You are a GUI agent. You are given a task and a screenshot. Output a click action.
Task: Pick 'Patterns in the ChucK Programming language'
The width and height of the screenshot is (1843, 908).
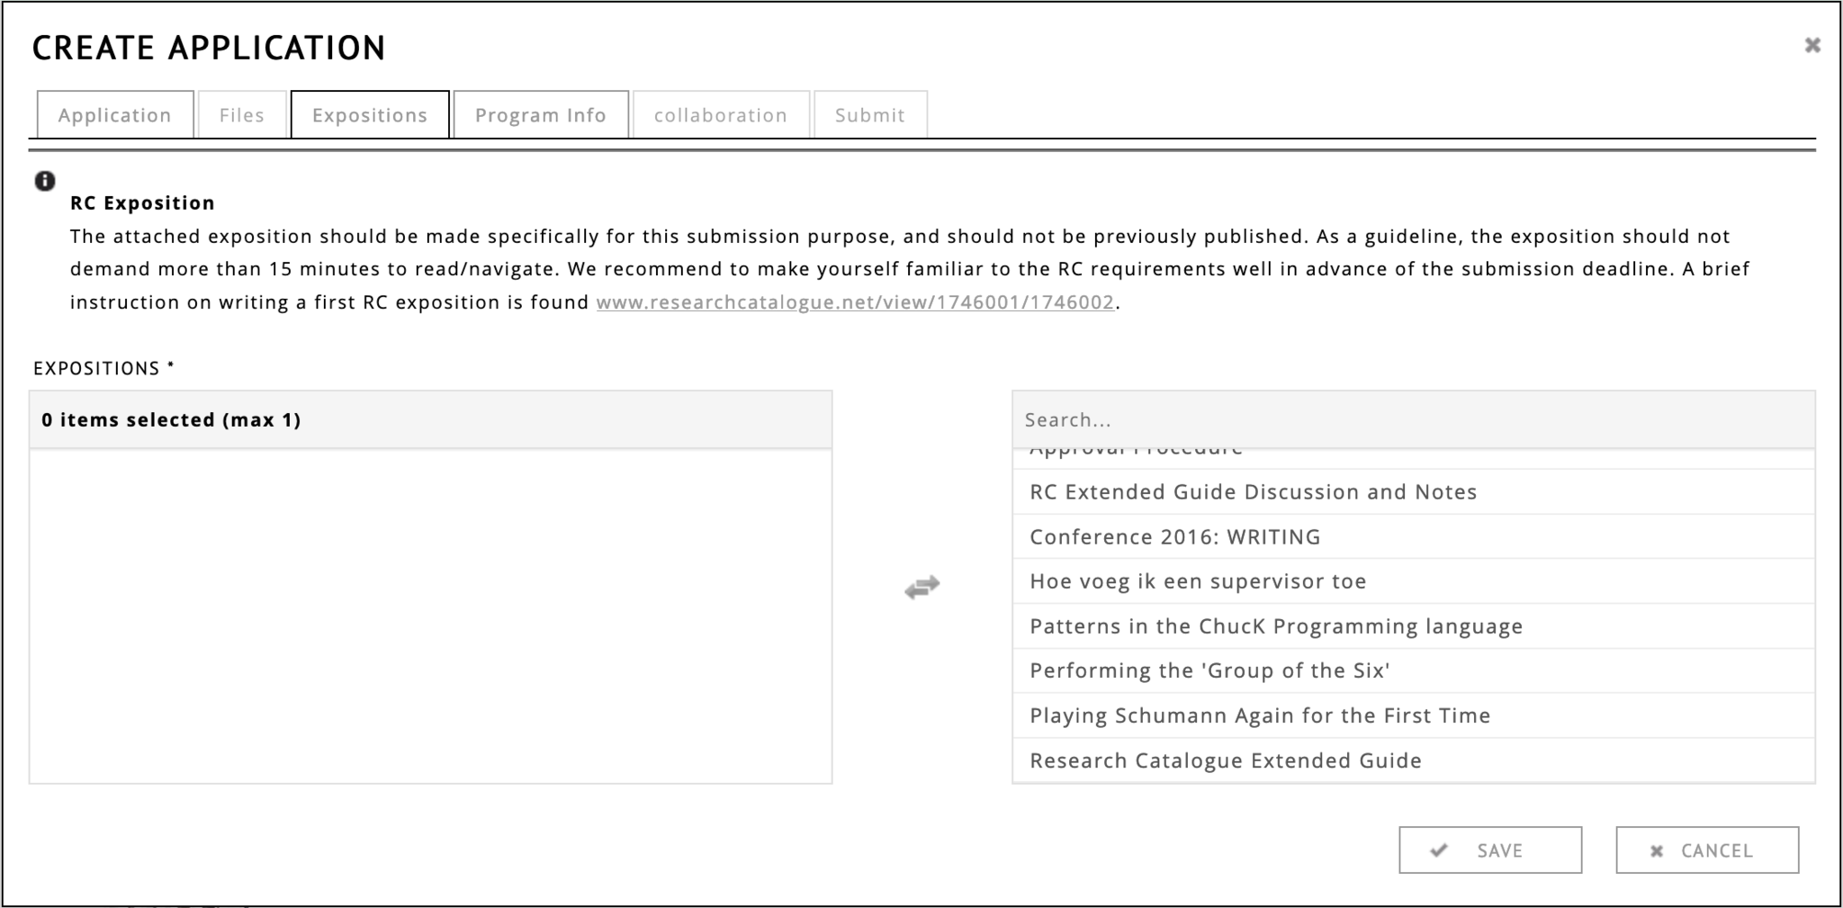pos(1275,626)
